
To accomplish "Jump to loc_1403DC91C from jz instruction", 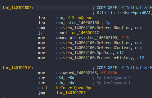I will coord(84,33).
